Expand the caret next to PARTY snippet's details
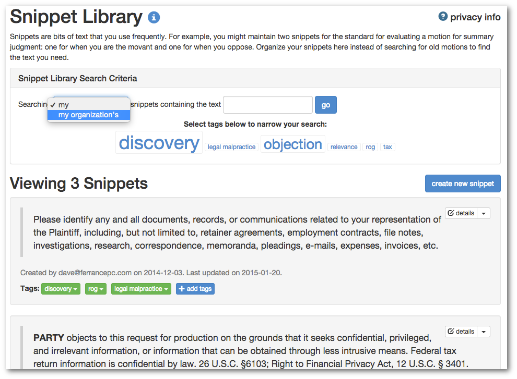The width and height of the screenshot is (517, 379). click(x=484, y=332)
